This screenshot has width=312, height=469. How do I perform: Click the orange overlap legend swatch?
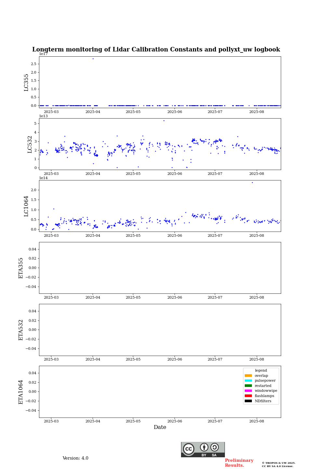pos(248,376)
